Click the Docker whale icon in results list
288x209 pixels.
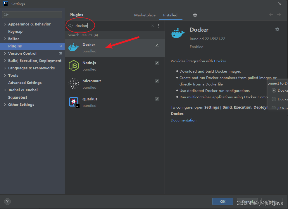[x=73, y=48]
